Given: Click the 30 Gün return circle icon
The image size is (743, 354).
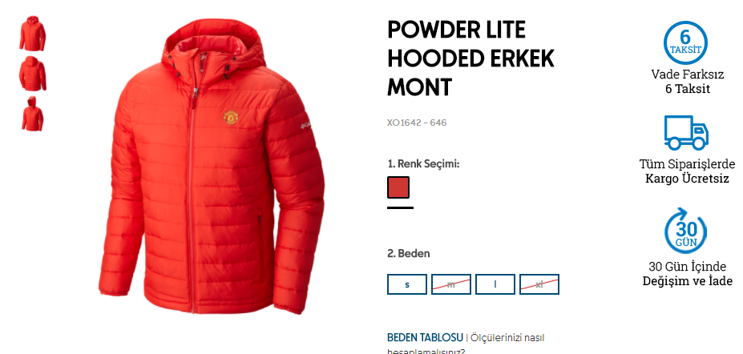Looking at the screenshot, I should [685, 231].
